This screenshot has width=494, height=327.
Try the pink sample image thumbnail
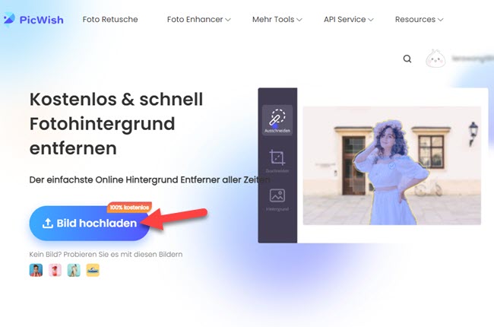55,270
